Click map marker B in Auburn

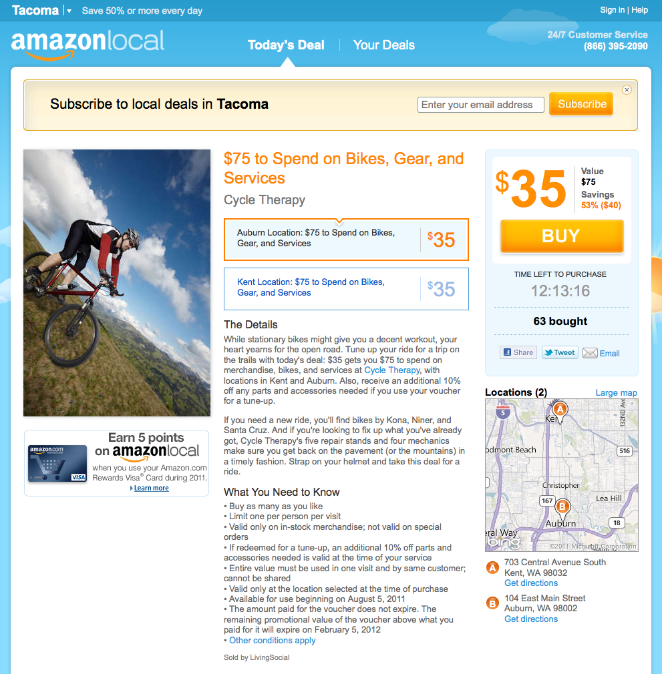562,507
